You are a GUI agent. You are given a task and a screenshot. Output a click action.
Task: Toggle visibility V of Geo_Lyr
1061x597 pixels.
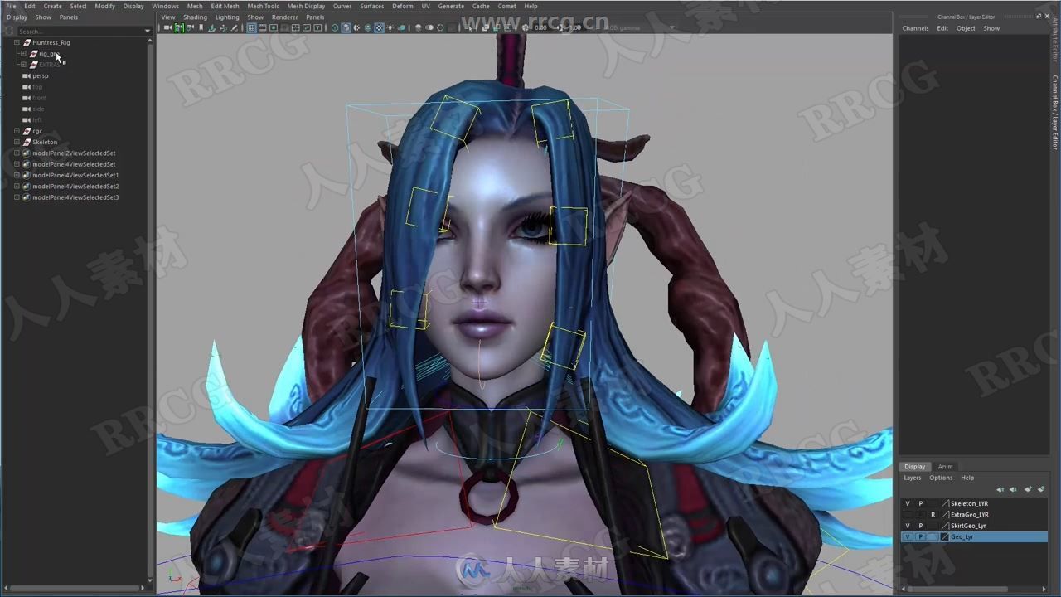pyautogui.click(x=908, y=537)
